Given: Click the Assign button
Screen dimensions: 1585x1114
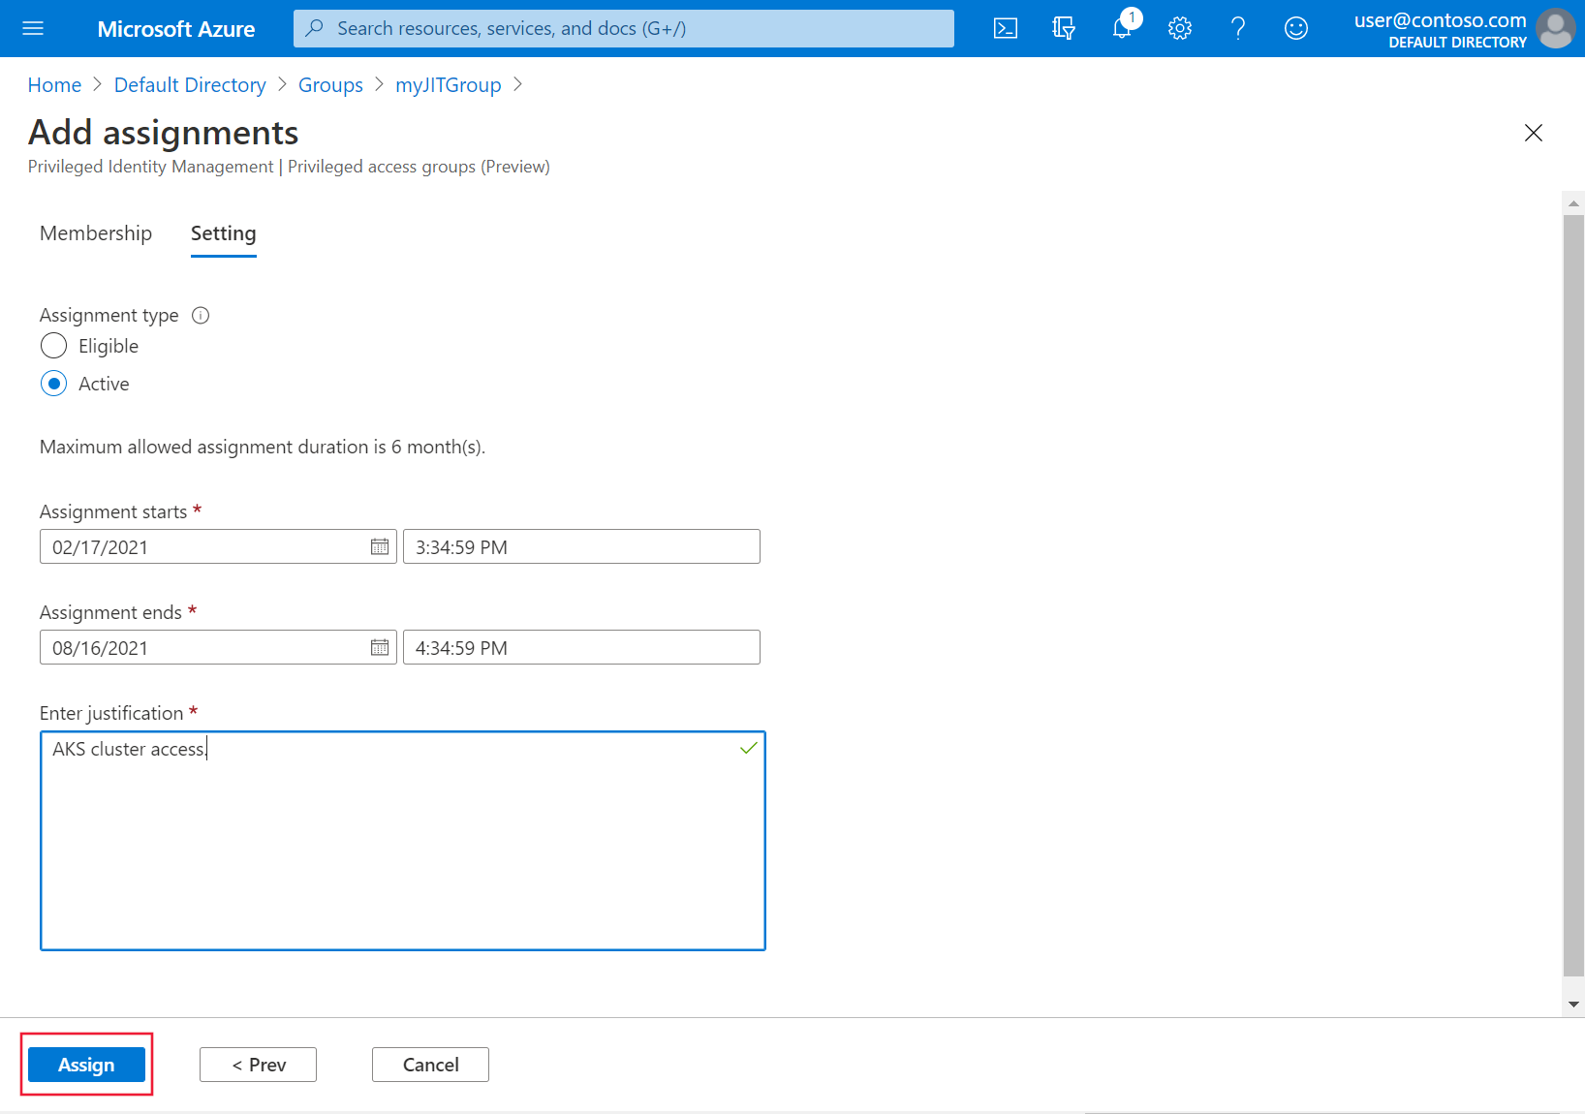Looking at the screenshot, I should pyautogui.click(x=86, y=1064).
